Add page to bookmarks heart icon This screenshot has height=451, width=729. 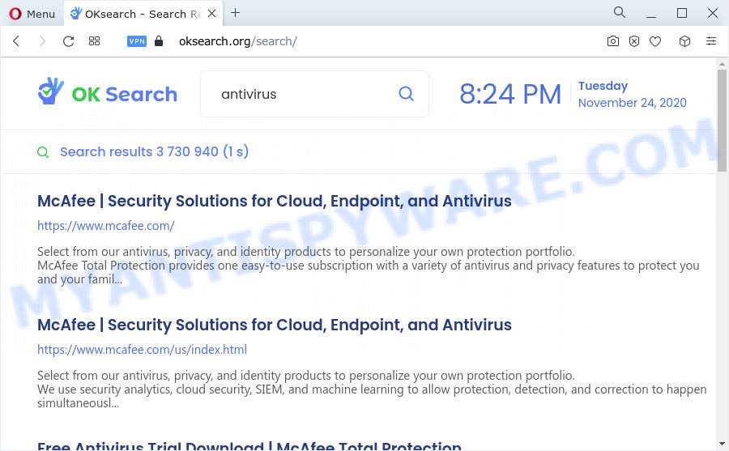655,41
